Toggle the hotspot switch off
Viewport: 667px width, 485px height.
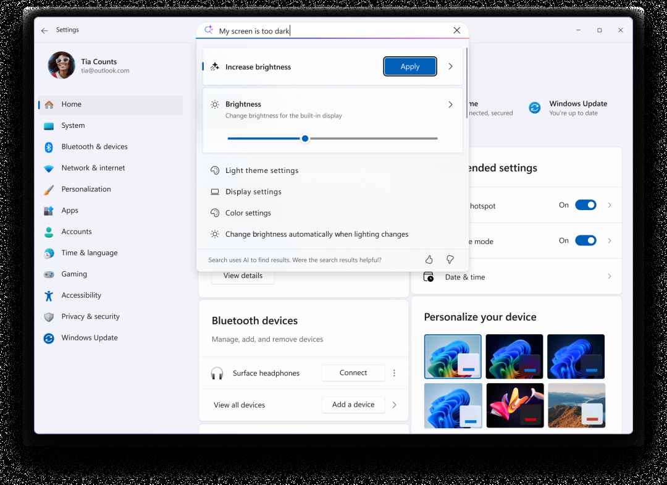click(585, 205)
